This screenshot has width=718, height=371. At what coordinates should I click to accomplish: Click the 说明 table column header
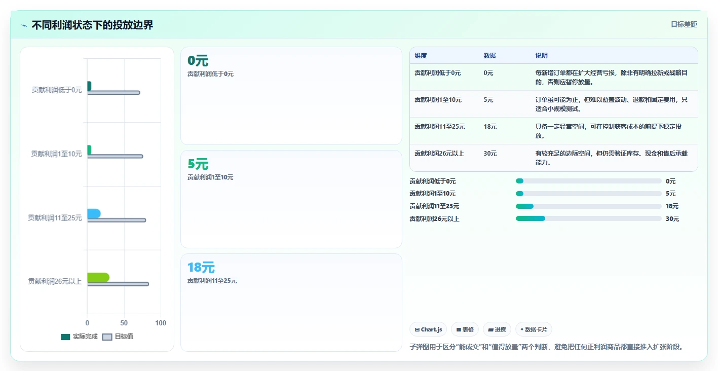coord(541,56)
